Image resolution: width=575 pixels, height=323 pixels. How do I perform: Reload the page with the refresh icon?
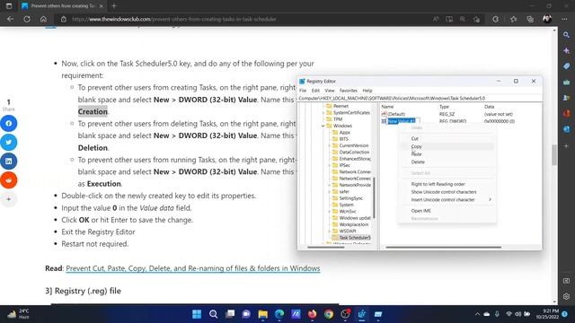tap(27, 19)
